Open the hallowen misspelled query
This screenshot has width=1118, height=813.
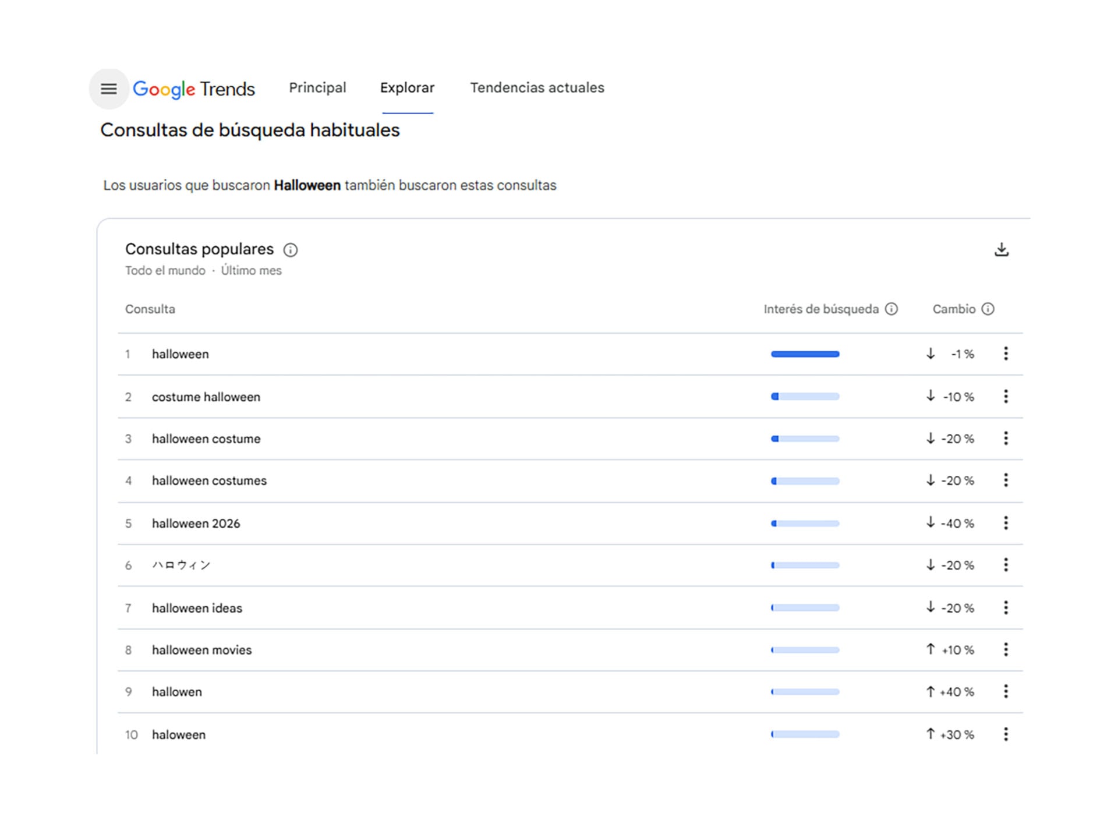pyautogui.click(x=177, y=692)
